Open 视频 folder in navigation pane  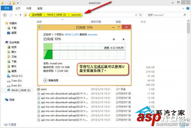coord(12,47)
